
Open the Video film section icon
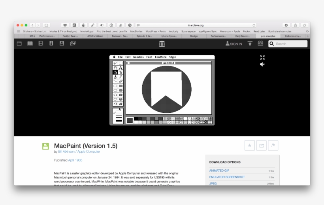click(41, 44)
